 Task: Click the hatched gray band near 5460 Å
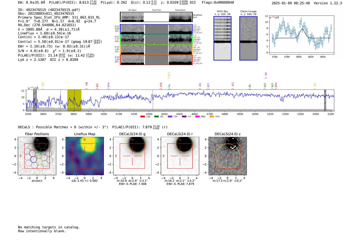click(x=325, y=101)
